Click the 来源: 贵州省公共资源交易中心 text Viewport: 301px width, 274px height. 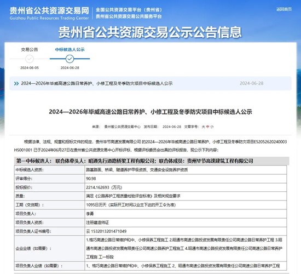coord(117,127)
